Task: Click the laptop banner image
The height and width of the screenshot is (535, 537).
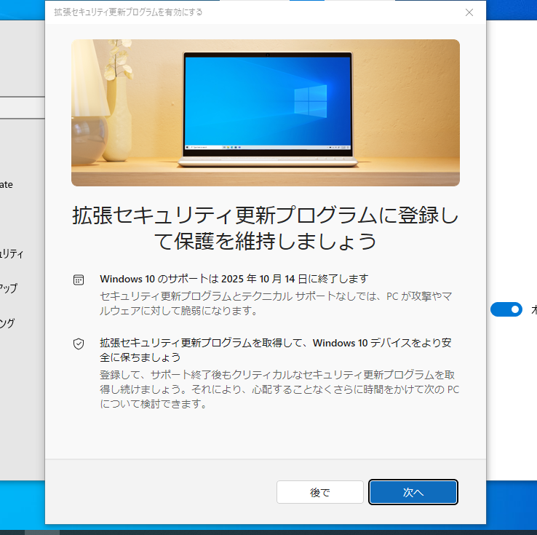Action: [265, 113]
